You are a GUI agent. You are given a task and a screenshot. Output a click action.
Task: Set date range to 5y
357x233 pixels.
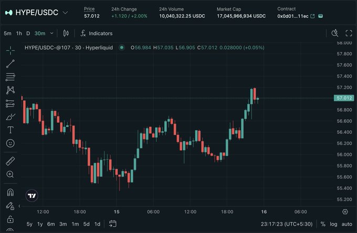[29, 224]
